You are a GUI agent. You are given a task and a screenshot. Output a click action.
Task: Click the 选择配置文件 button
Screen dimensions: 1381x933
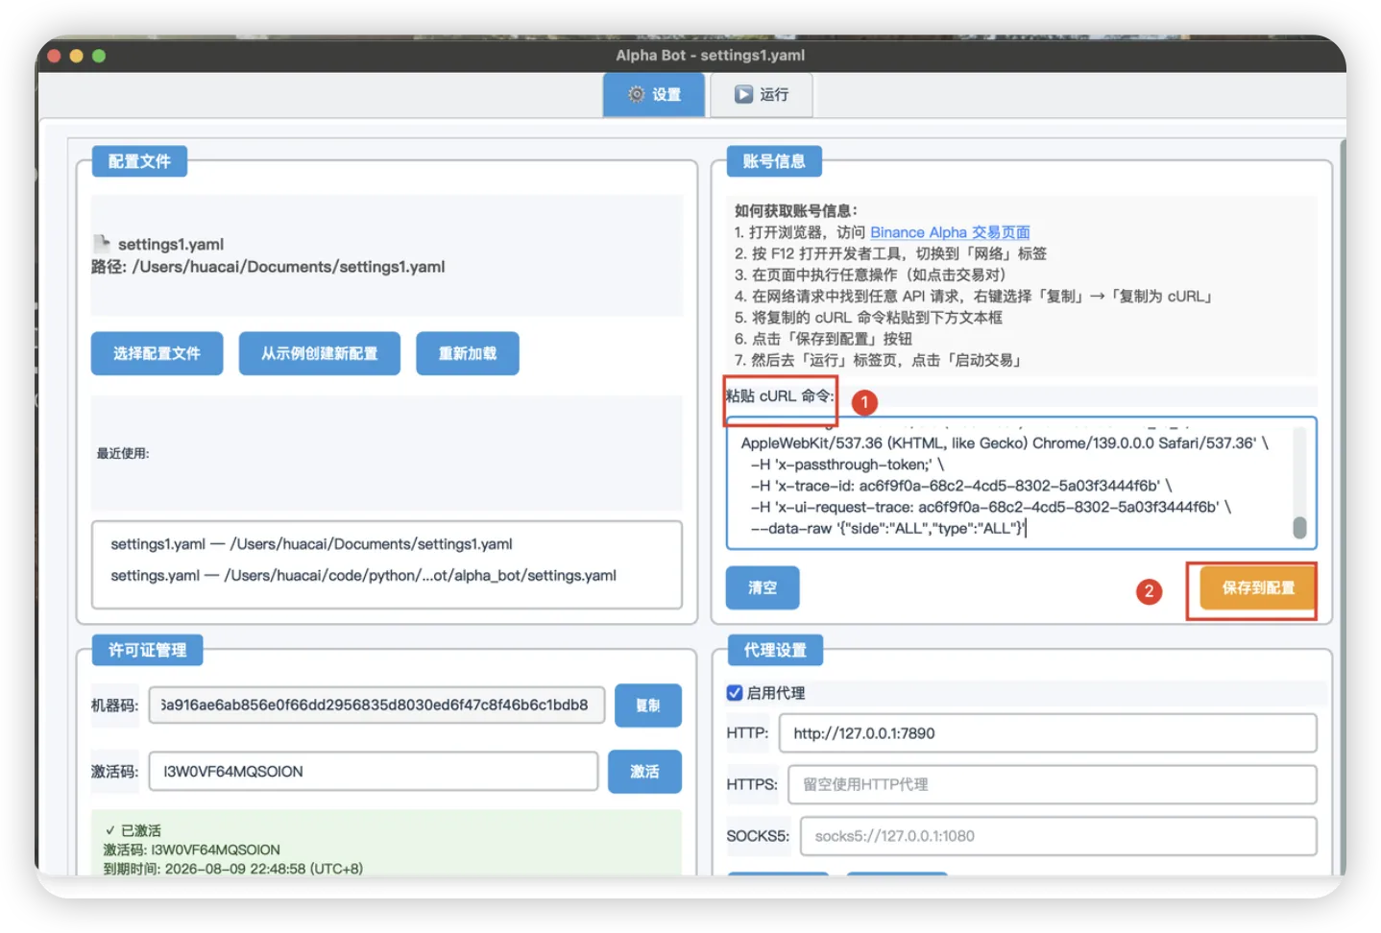[x=157, y=353]
